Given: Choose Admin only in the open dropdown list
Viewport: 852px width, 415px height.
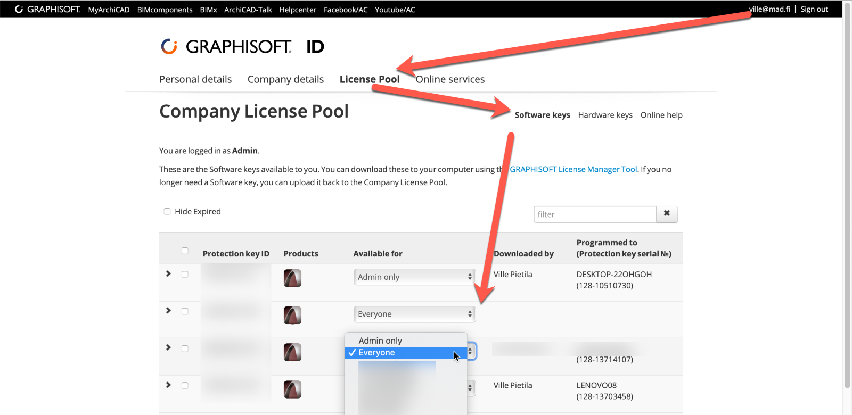Looking at the screenshot, I should tap(406, 341).
